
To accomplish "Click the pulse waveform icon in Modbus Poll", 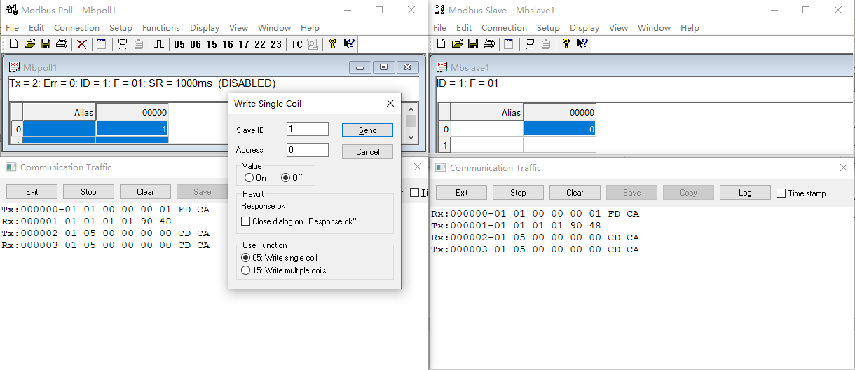I will point(160,44).
